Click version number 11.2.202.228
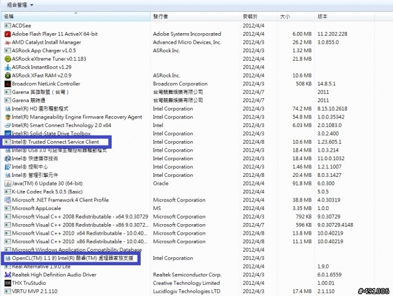 coord(332,34)
